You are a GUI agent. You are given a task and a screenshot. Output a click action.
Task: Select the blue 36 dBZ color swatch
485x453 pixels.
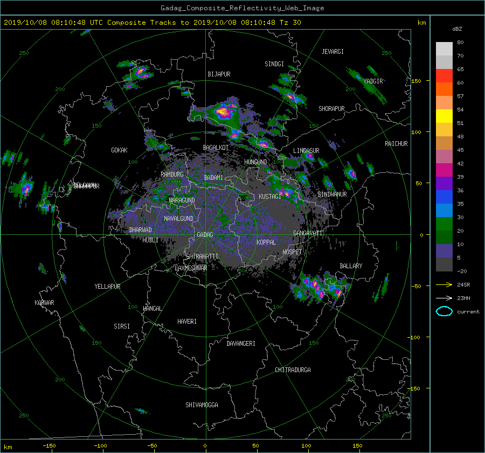pos(444,197)
